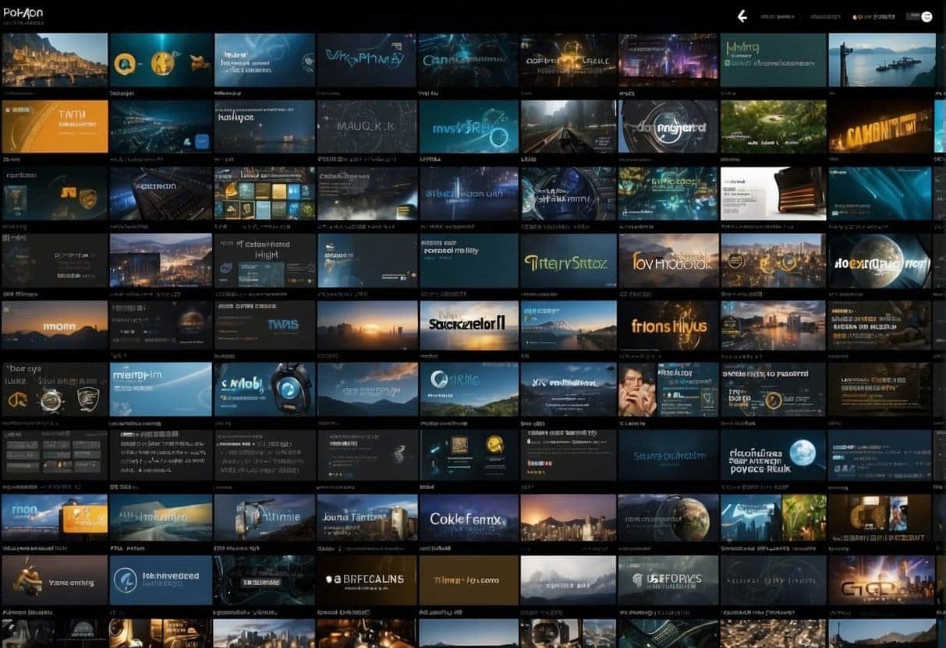Open the light blue meitoffim thumbnail
This screenshot has width=946, height=648.
pyautogui.click(x=161, y=389)
